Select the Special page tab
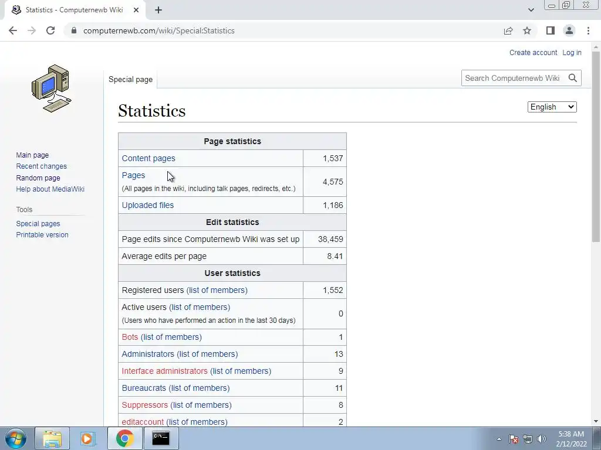 click(130, 79)
